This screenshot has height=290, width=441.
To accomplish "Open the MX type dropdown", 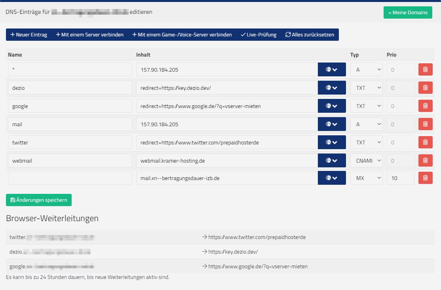I will coord(367,178).
